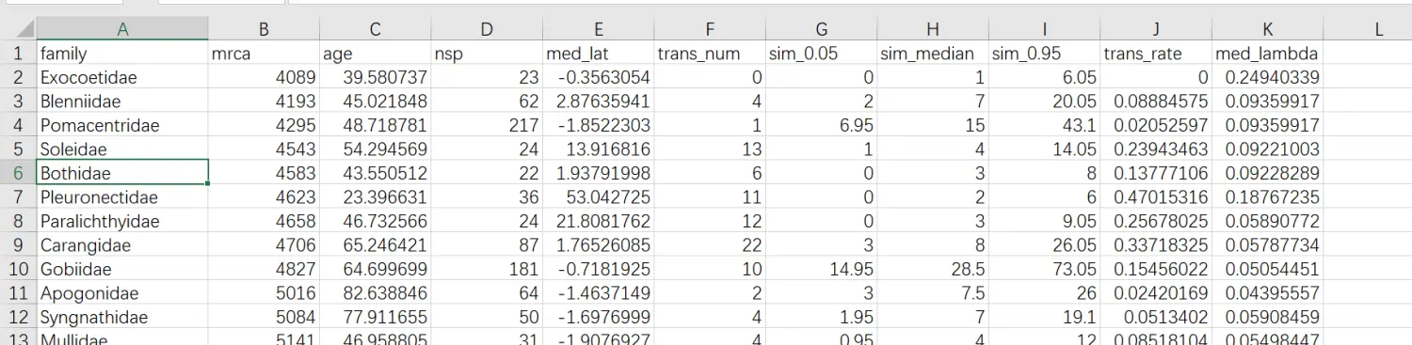Viewport: 1412px width, 345px height.
Task: Select the Bothidae cell
Action: 122,173
